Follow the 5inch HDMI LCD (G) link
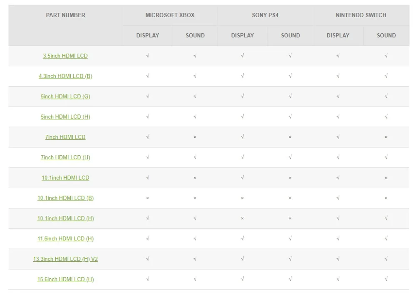The width and height of the screenshot is (416, 295). pyautogui.click(x=65, y=97)
